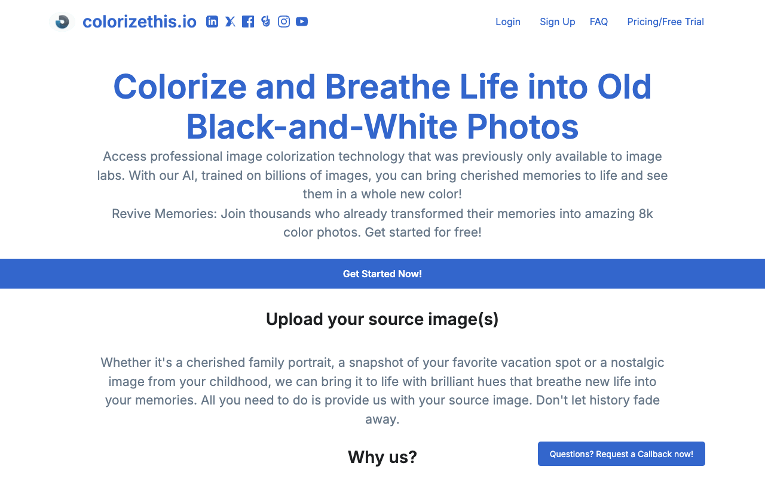This screenshot has width=765, height=478.
Task: Go to colorizethis.io home via site name
Action: coord(139,22)
